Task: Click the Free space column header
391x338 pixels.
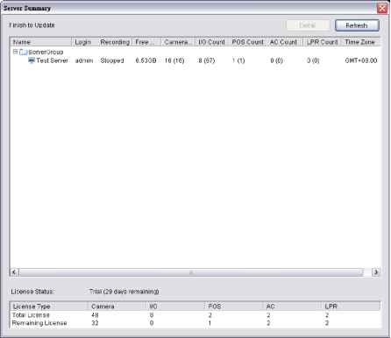Action: click(146, 42)
